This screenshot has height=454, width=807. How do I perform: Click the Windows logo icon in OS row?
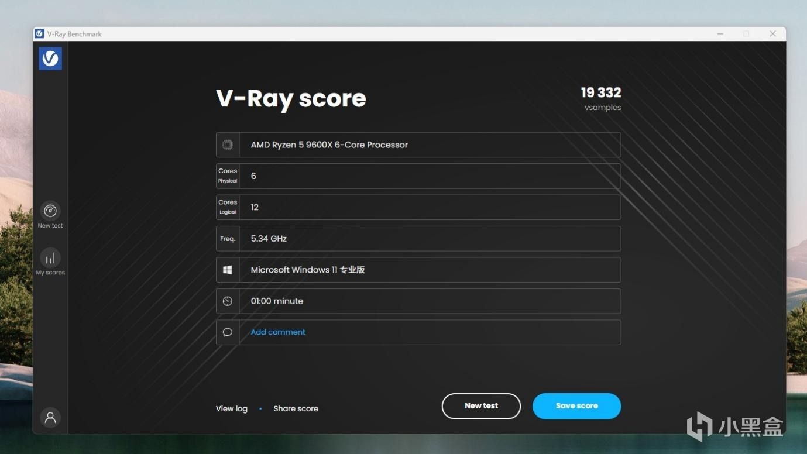click(x=228, y=270)
